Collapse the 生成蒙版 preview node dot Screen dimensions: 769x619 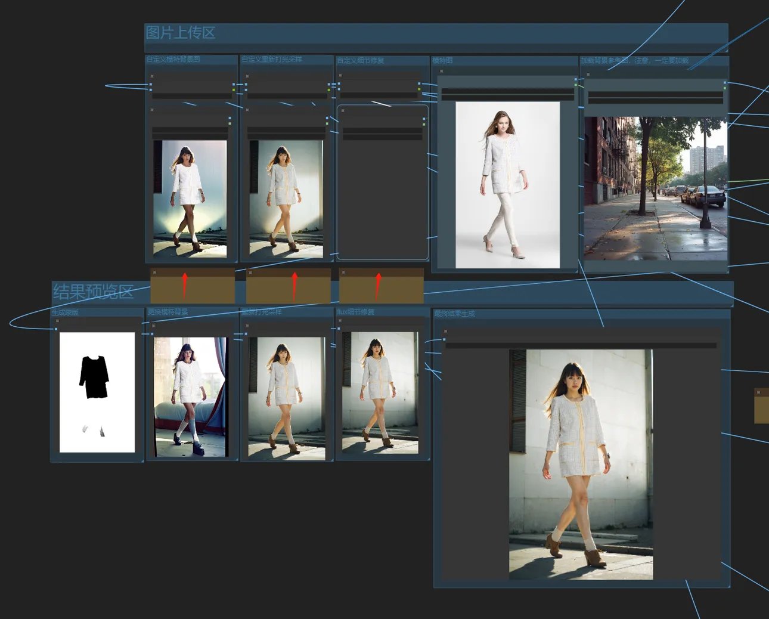point(57,321)
